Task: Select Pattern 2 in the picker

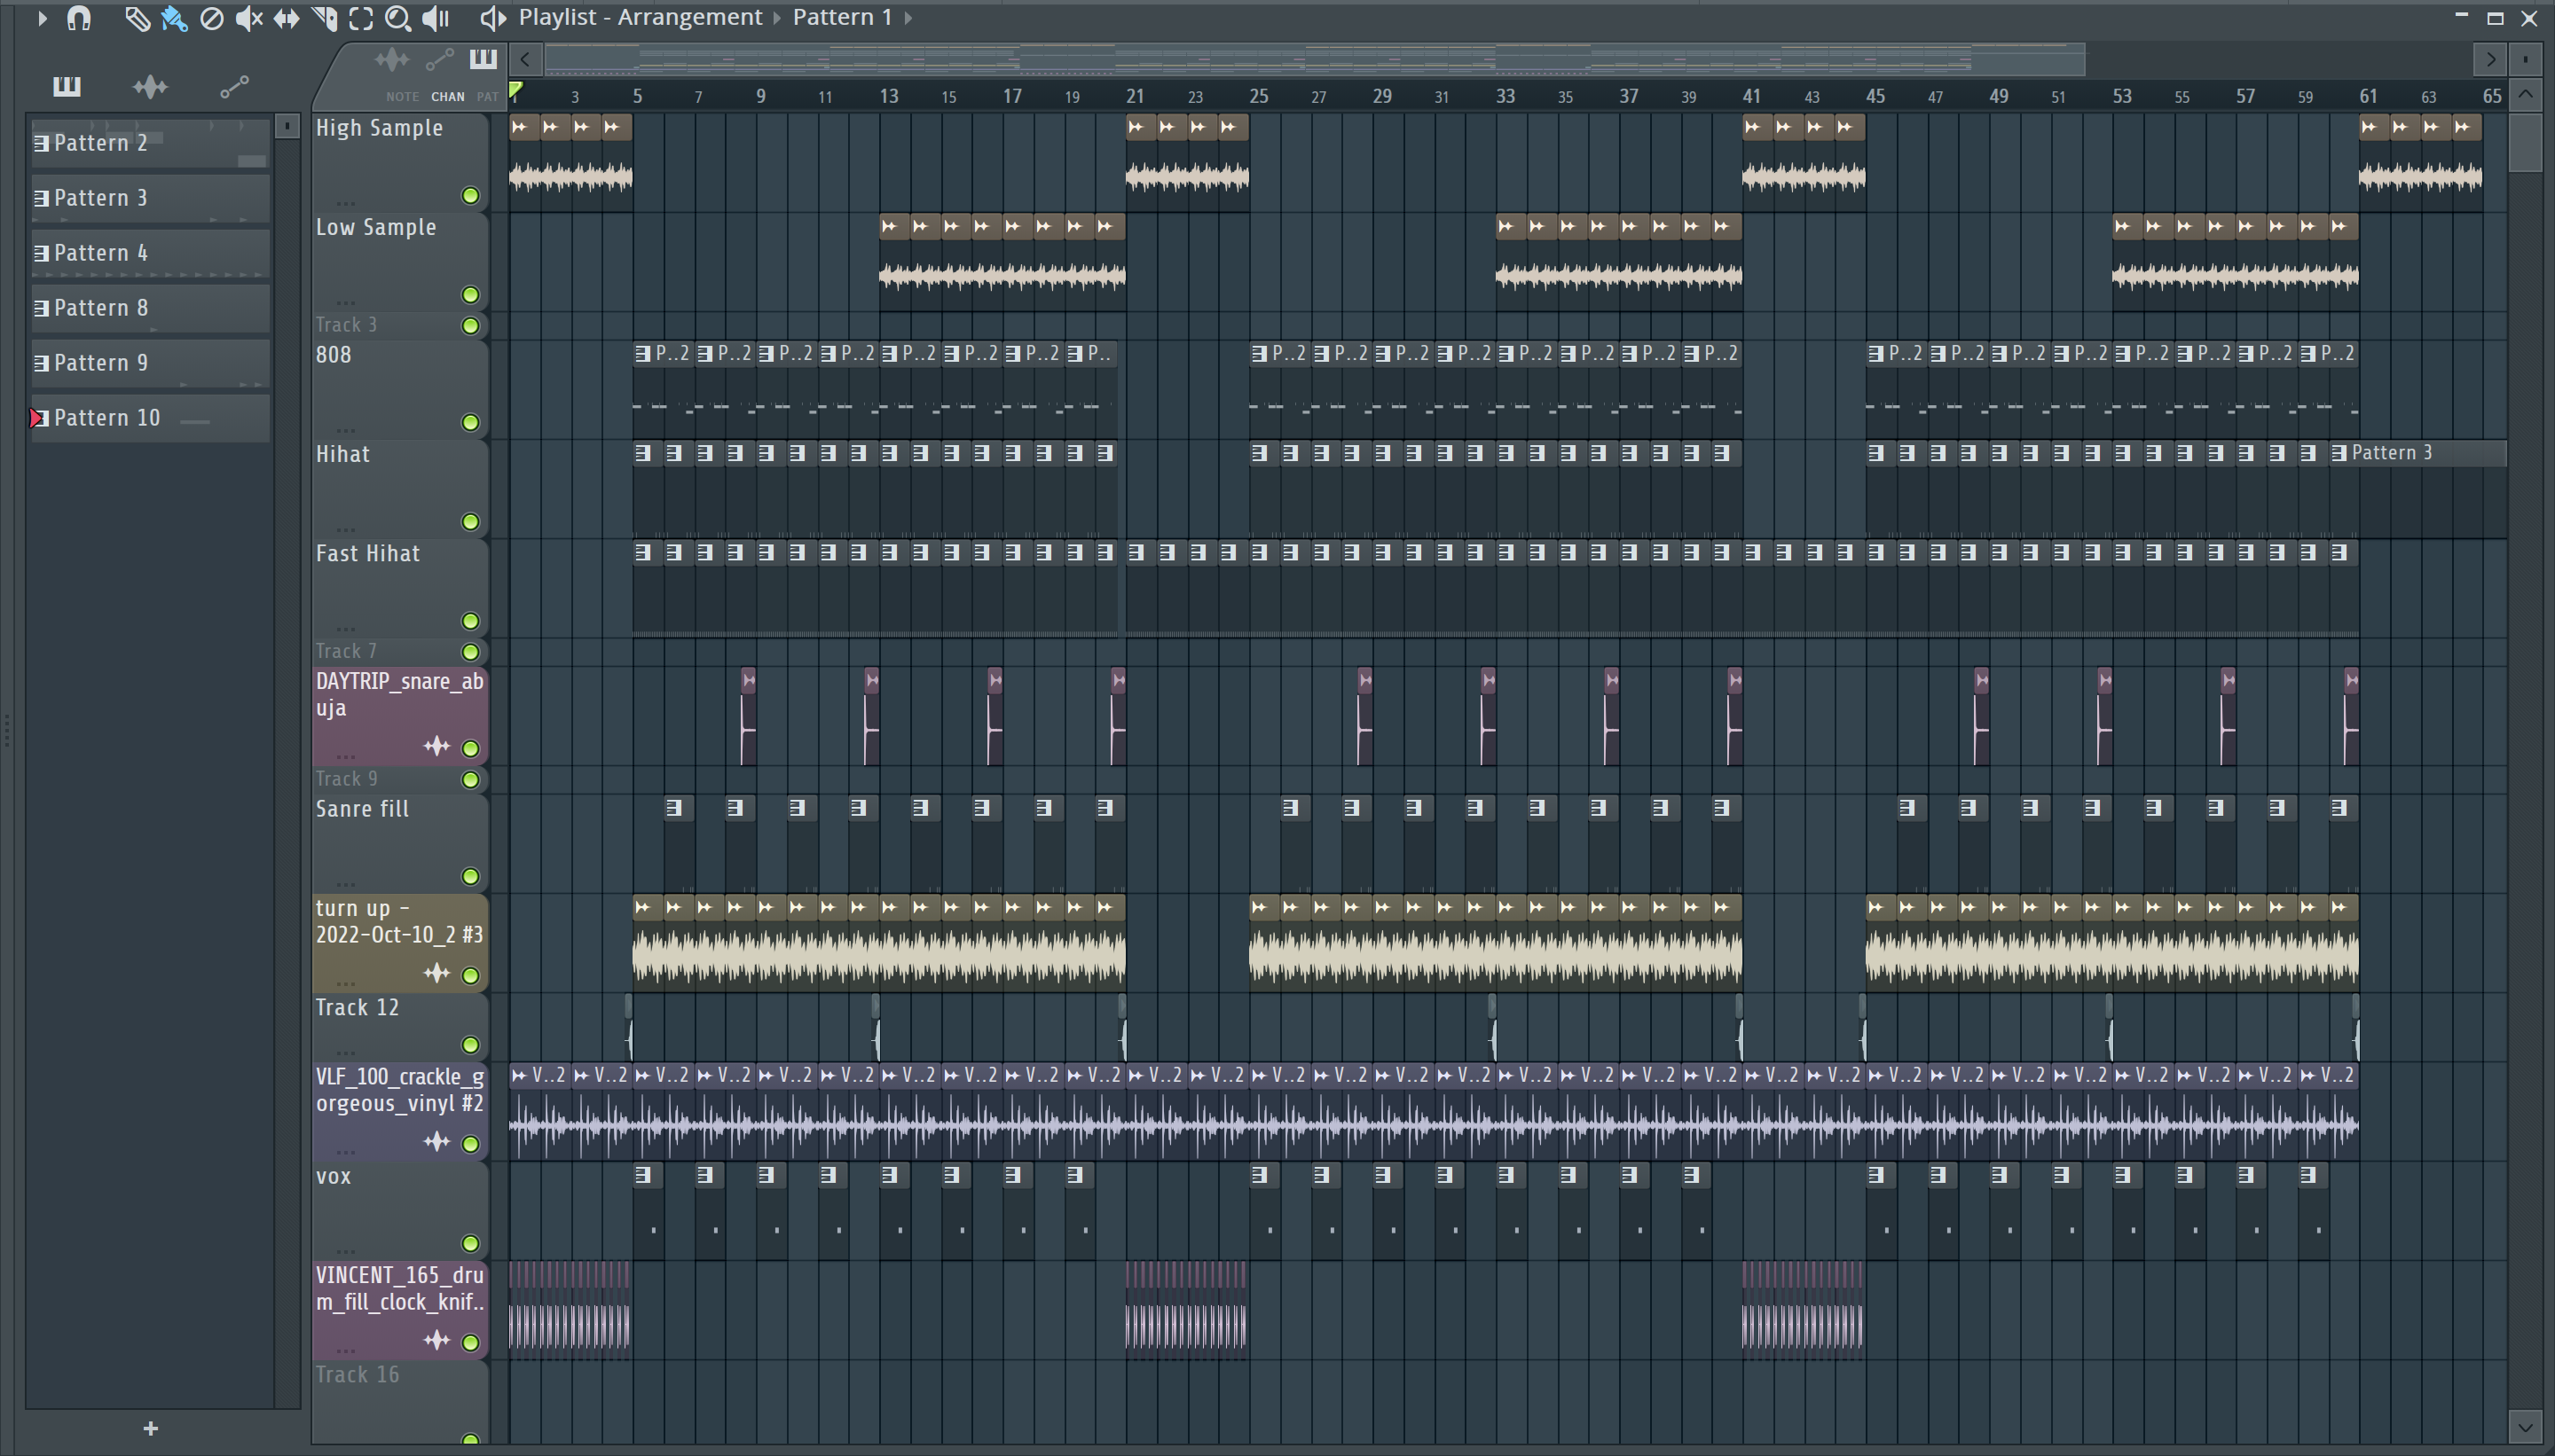Action: point(150,143)
